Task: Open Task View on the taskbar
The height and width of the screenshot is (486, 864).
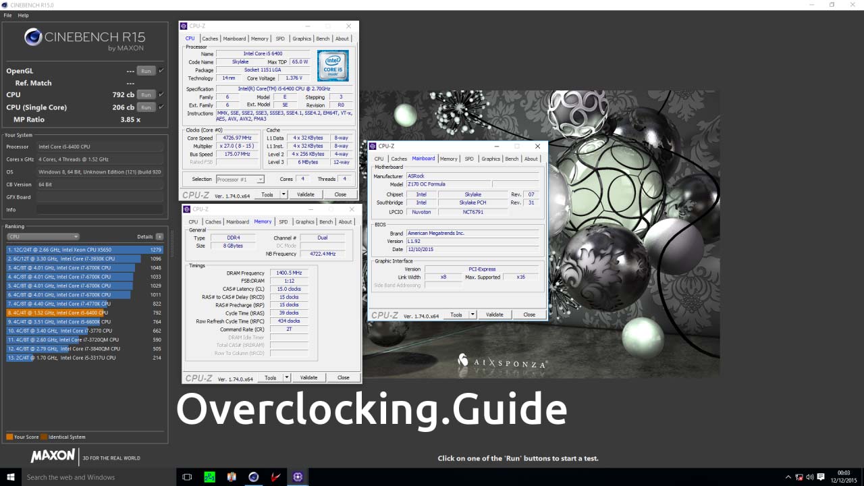Action: 187,477
